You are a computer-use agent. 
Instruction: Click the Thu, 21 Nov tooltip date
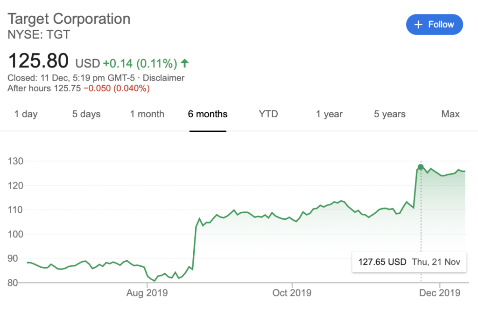pyautogui.click(x=436, y=262)
